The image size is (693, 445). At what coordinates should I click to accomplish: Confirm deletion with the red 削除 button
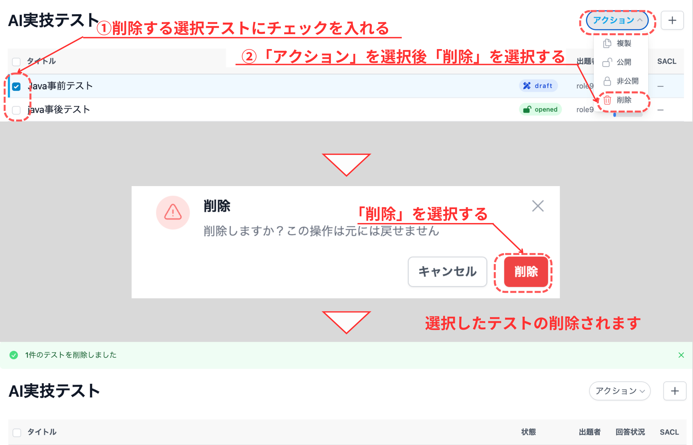click(x=526, y=272)
